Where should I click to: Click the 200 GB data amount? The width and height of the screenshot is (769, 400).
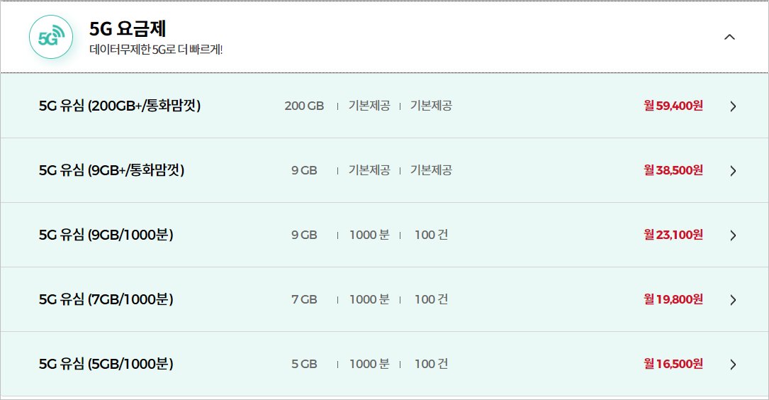point(304,106)
